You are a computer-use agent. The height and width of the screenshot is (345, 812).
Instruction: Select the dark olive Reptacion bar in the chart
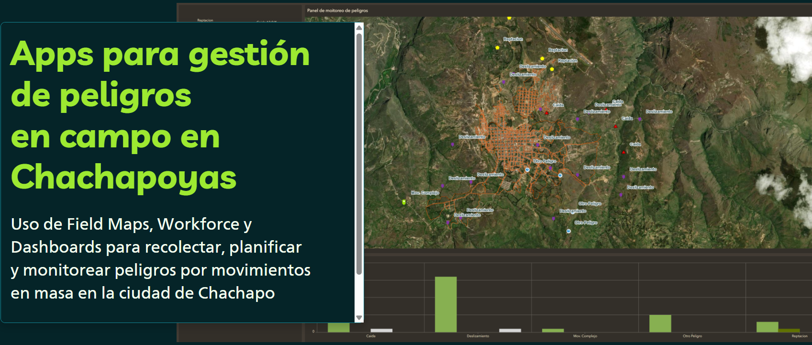(x=789, y=330)
